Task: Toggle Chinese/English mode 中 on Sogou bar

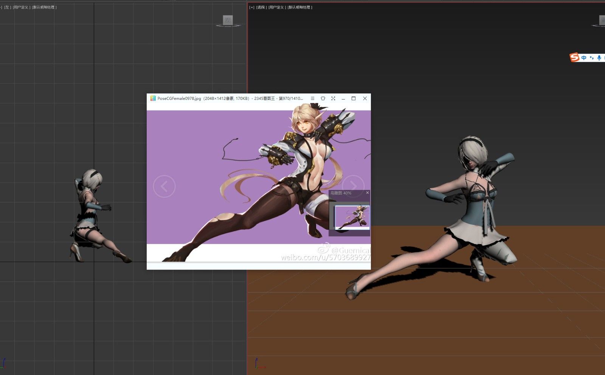Action: (584, 58)
